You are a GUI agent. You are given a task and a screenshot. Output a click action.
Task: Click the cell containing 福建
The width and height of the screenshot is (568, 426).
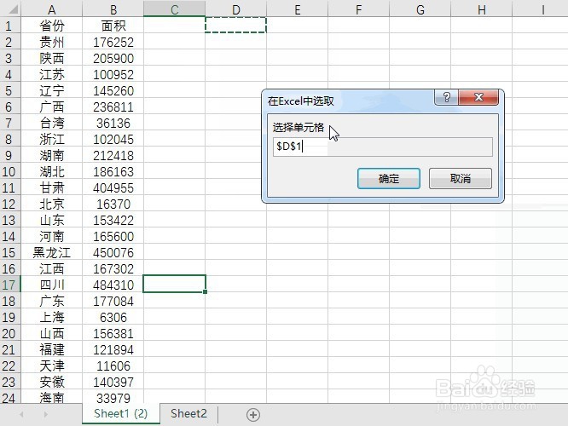click(x=52, y=349)
